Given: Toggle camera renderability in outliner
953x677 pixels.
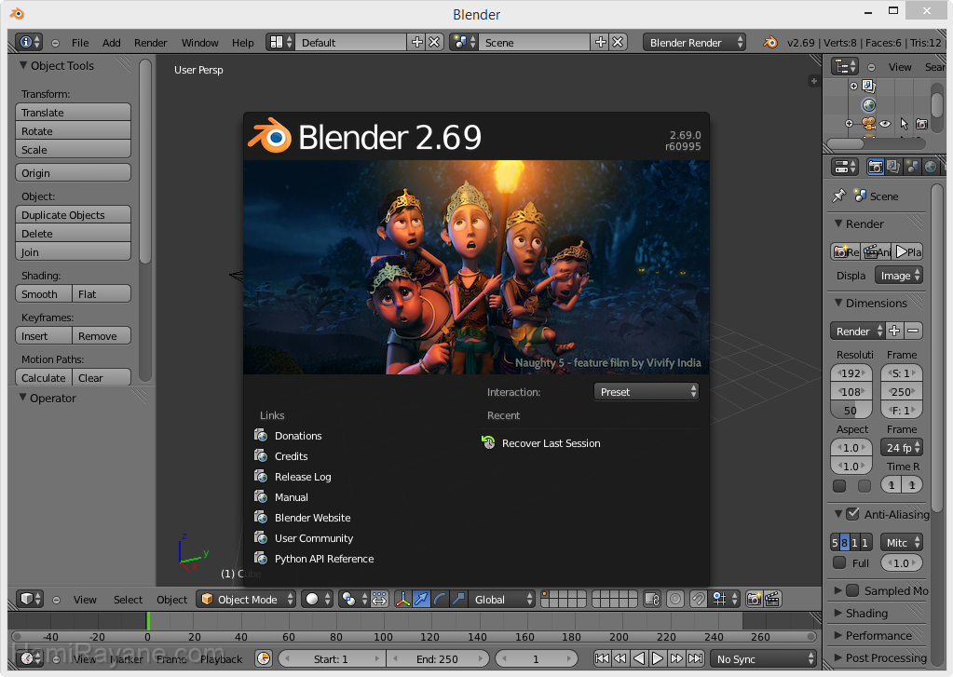Looking at the screenshot, I should (x=922, y=124).
